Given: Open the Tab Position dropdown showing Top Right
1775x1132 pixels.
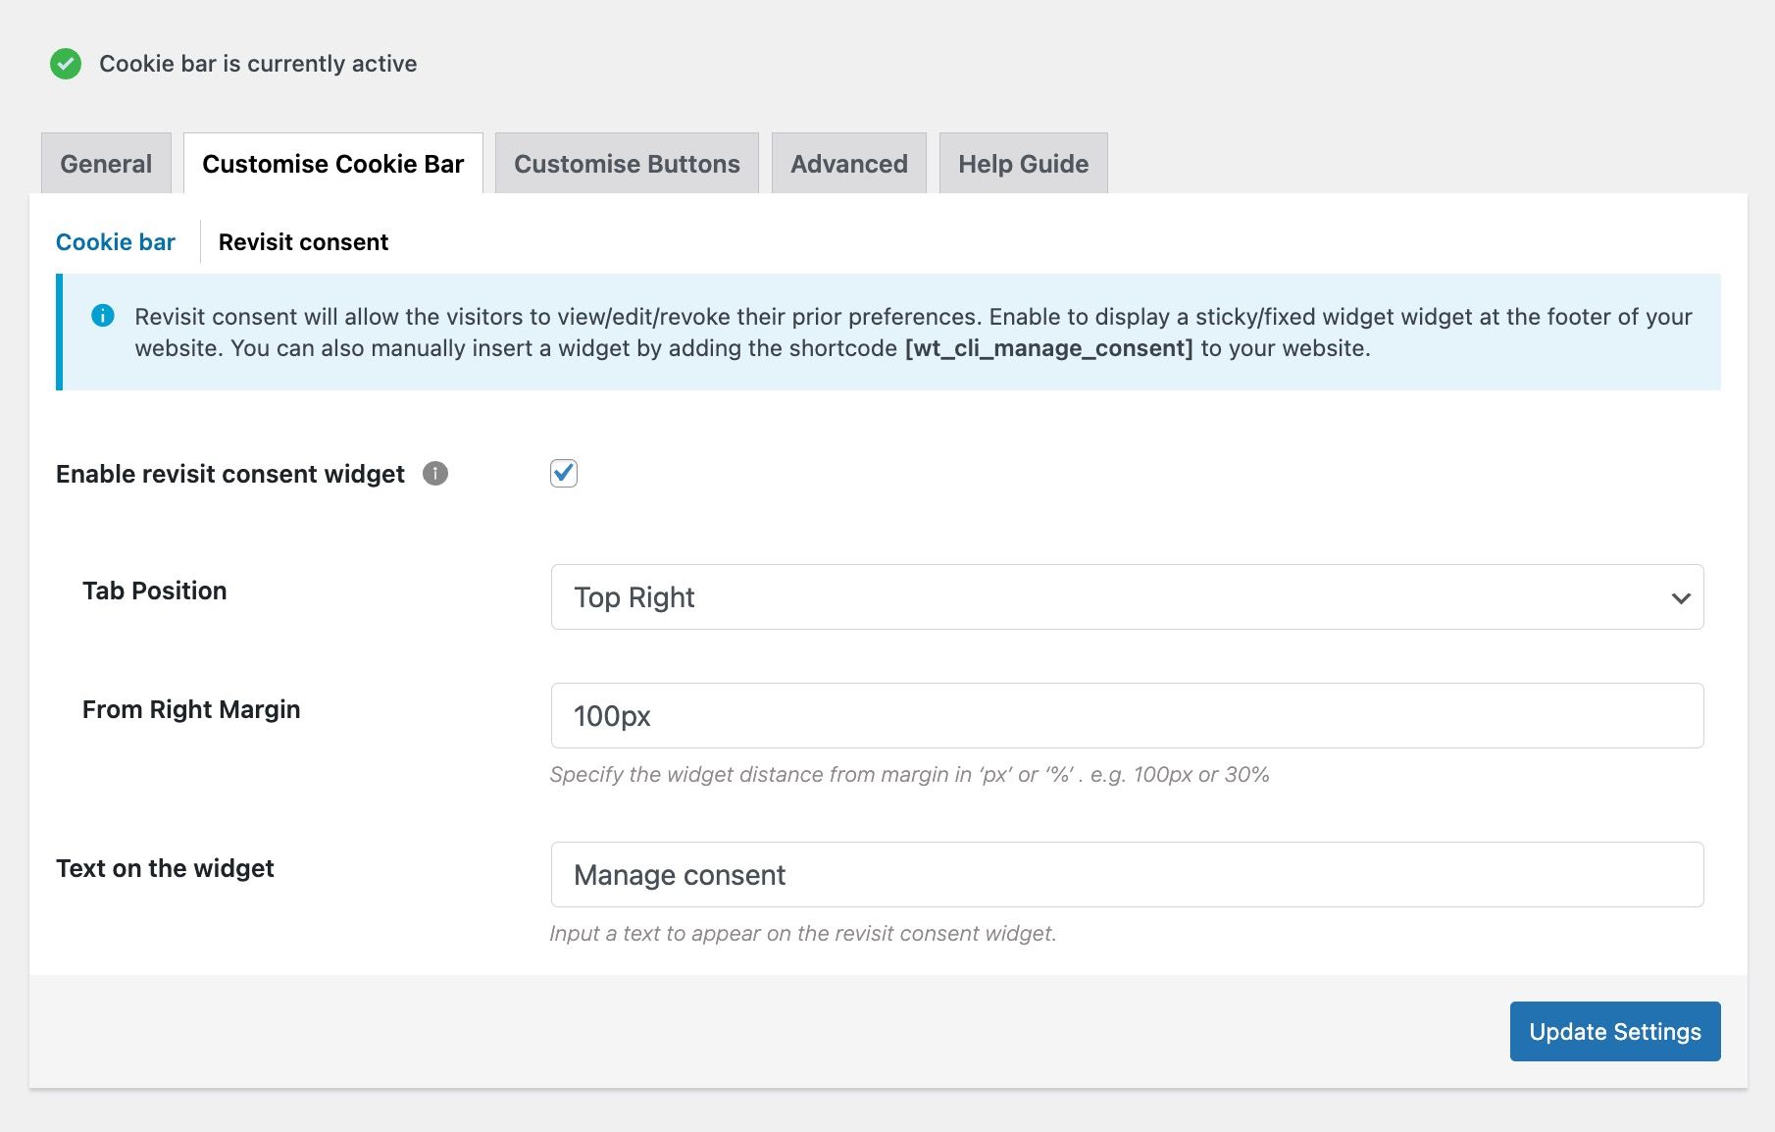Looking at the screenshot, I should pyautogui.click(x=1127, y=597).
